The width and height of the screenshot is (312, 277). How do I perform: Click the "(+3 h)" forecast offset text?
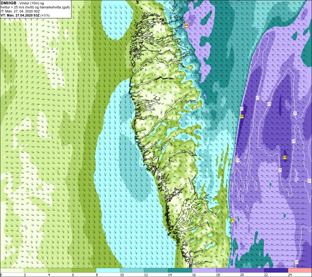(x=45, y=15)
